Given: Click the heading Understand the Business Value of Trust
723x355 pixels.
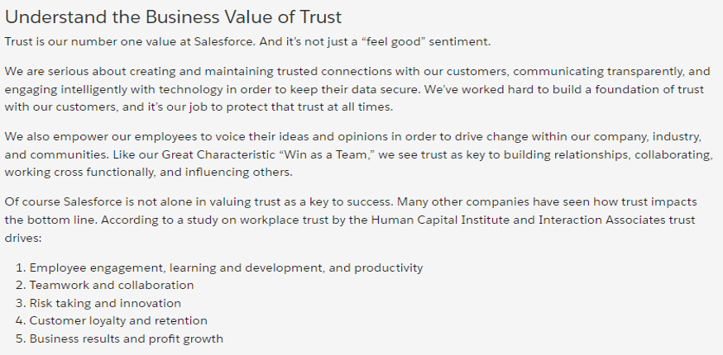Looking at the screenshot, I should [x=173, y=17].
